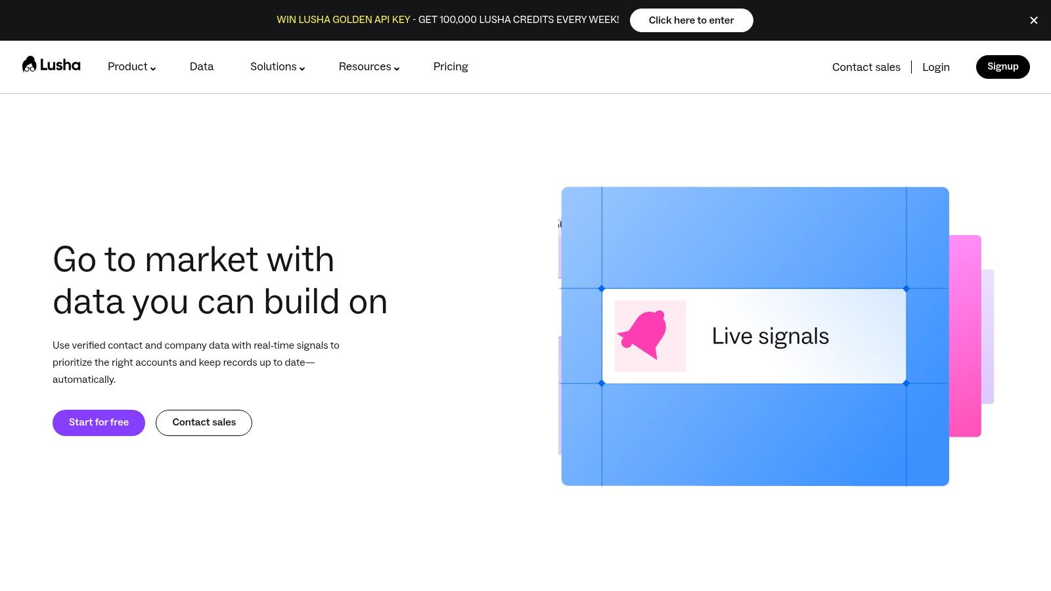Click the Live signals card

coord(754,336)
